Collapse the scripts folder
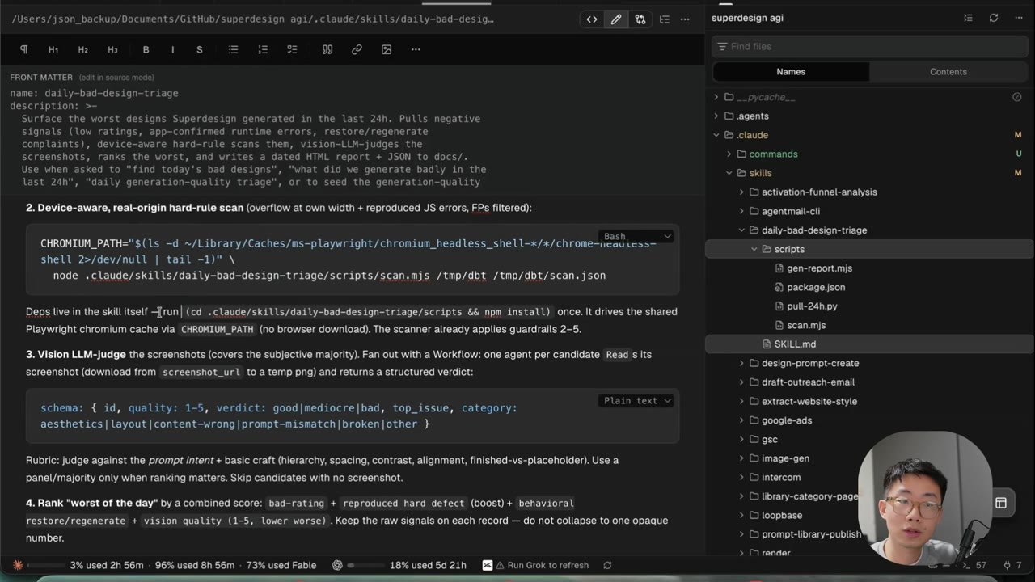Image resolution: width=1035 pixels, height=582 pixels. pyautogui.click(x=754, y=249)
